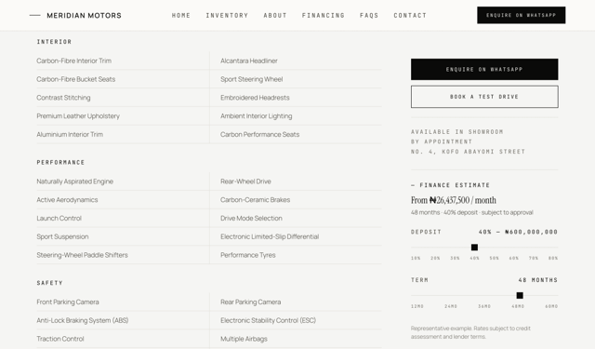Viewport: 595px width, 349px height.
Task: Click the Safety section heading
Action: (x=49, y=283)
